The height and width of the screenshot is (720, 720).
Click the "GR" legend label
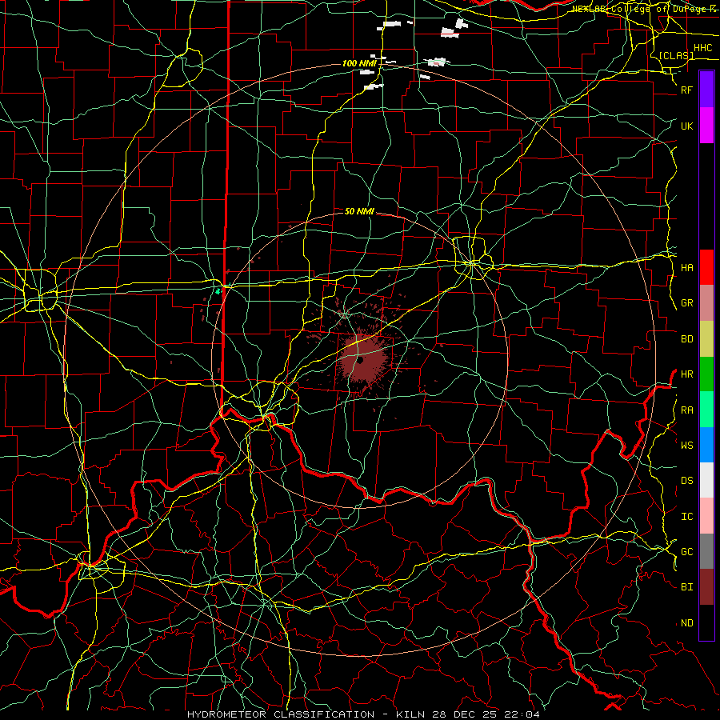(x=686, y=303)
